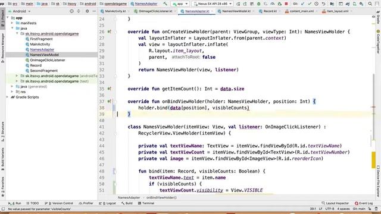Collapse the sk.itsovy.android.opendatagame package
Viewport: 381px width, 214px height.
pos(17,33)
